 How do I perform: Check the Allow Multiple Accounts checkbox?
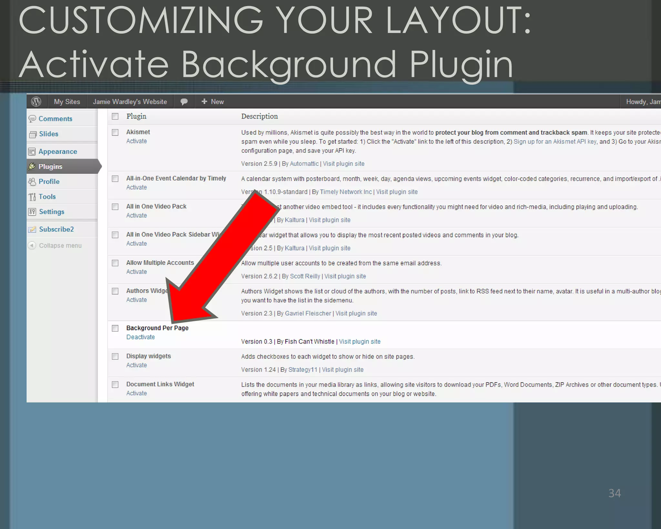click(115, 263)
